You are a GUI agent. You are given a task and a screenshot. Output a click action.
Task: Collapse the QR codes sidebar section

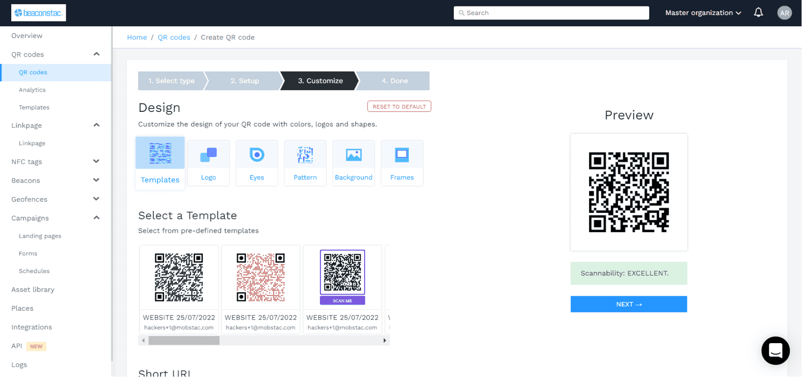click(96, 54)
